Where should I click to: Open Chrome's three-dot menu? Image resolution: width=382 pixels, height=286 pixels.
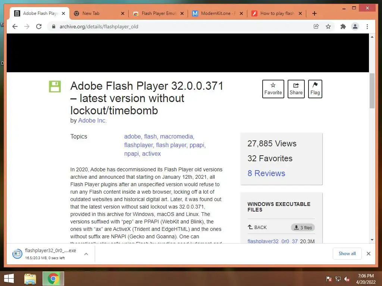[367, 26]
